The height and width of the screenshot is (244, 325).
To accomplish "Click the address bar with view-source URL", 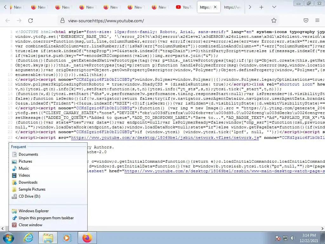I will pyautogui.click(x=168, y=21).
